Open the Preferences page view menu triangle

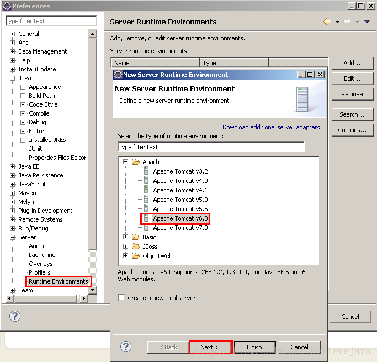(367, 22)
